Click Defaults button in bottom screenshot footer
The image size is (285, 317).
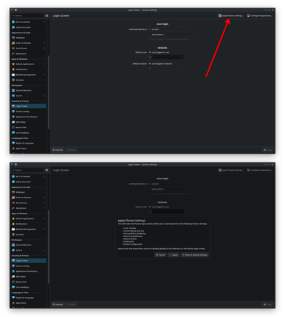58,304
